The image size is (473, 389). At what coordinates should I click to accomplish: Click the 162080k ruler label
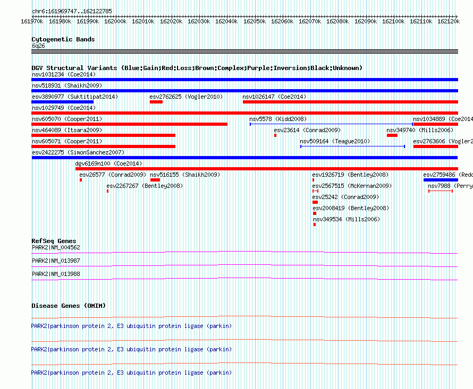click(338, 22)
